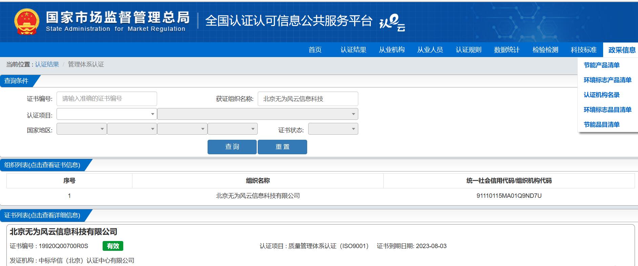Click the 组织列表 section header
Image resolution: width=638 pixels, height=266 pixels.
point(42,165)
